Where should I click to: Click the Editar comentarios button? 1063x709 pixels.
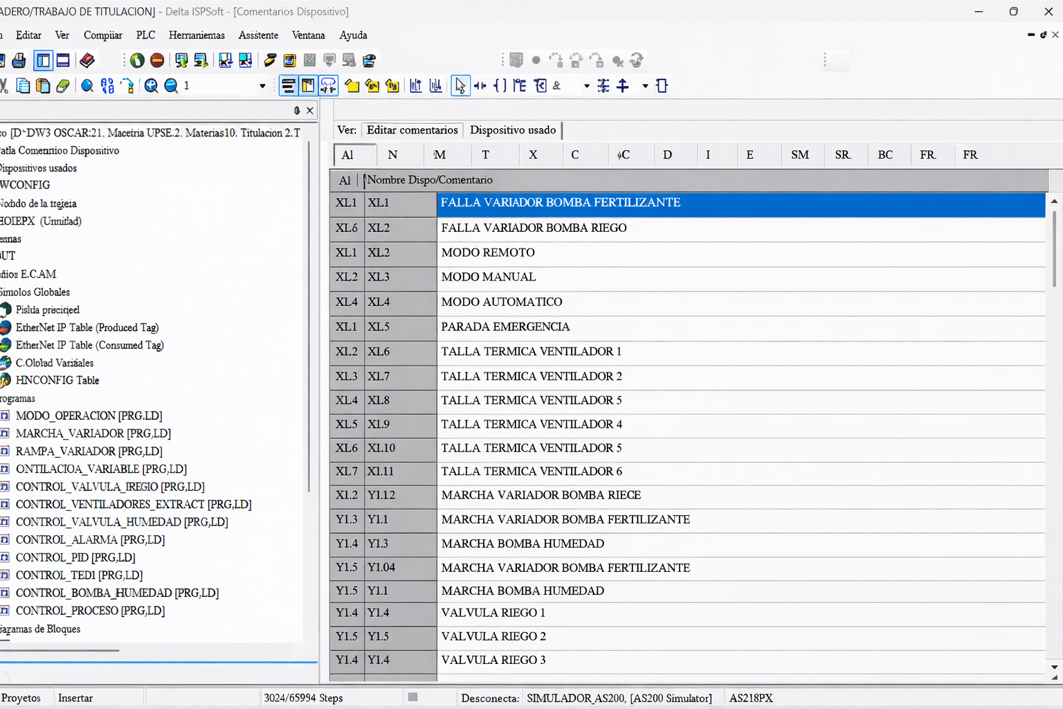(x=412, y=130)
